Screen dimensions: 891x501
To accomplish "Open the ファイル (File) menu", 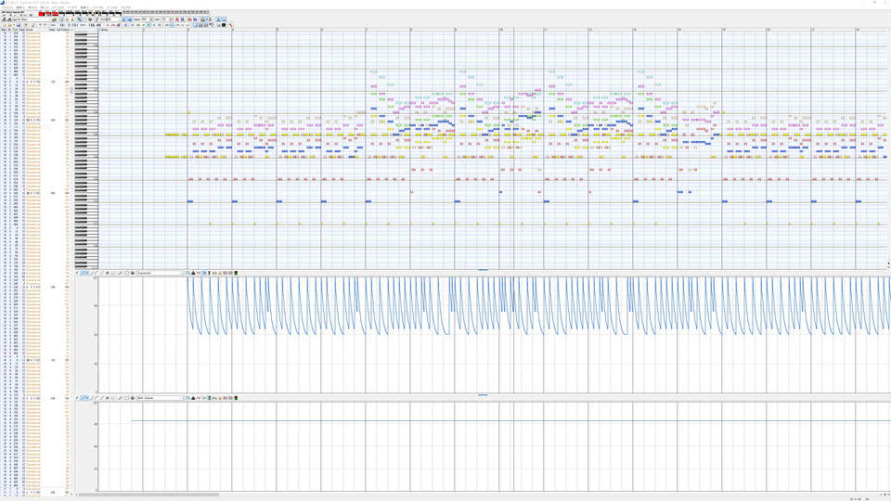I will click(7, 7).
